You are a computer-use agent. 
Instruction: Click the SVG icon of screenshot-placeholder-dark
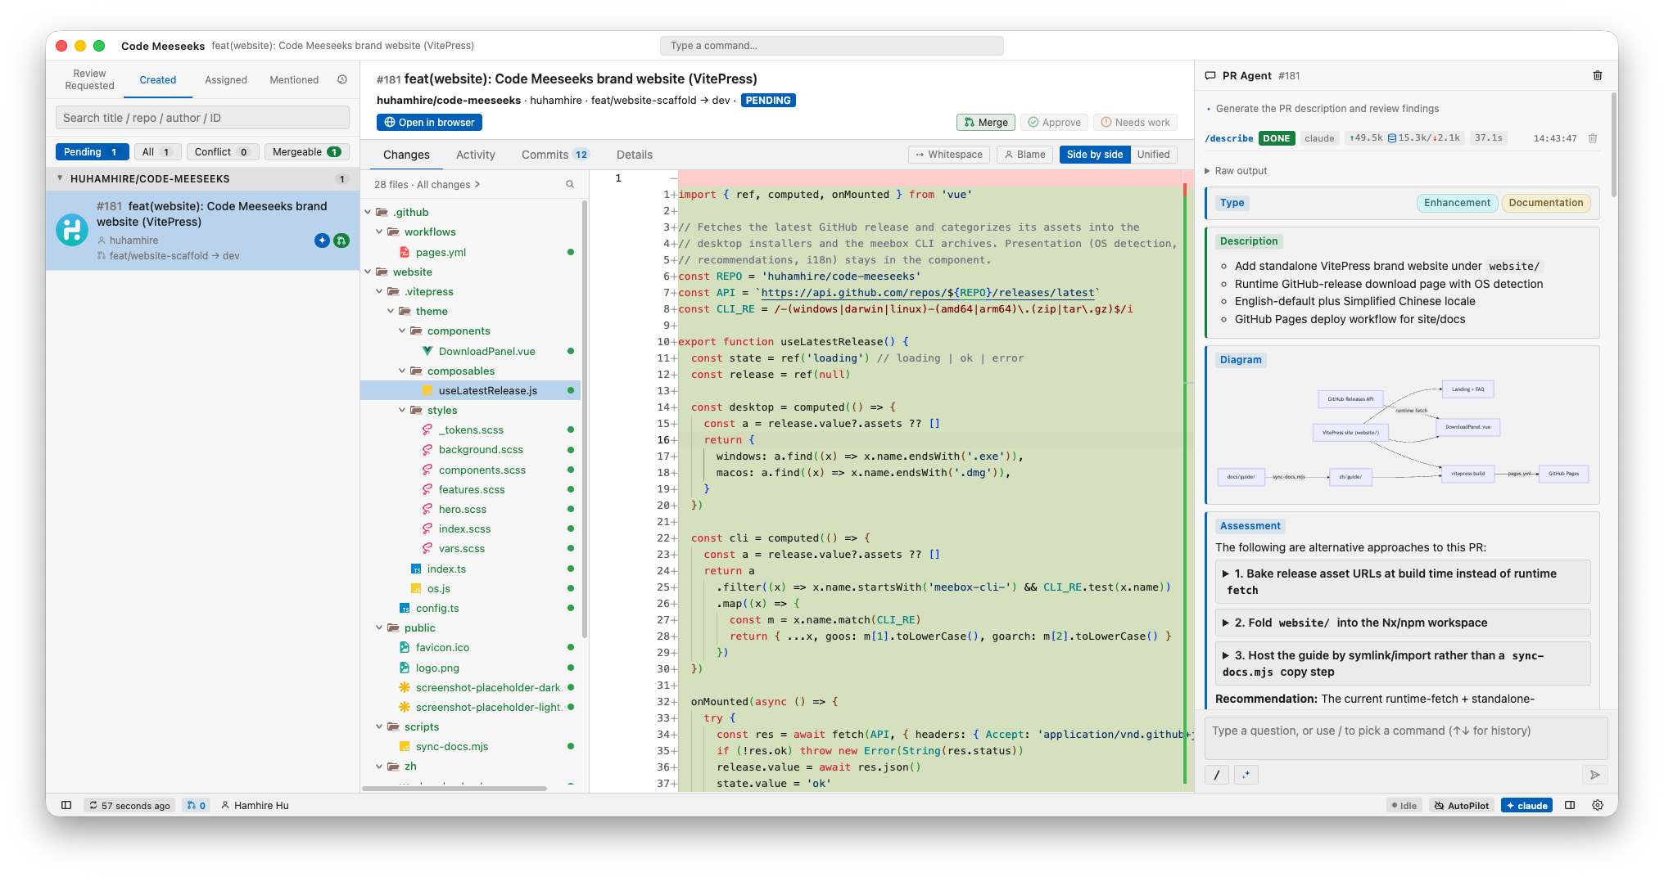[405, 687]
